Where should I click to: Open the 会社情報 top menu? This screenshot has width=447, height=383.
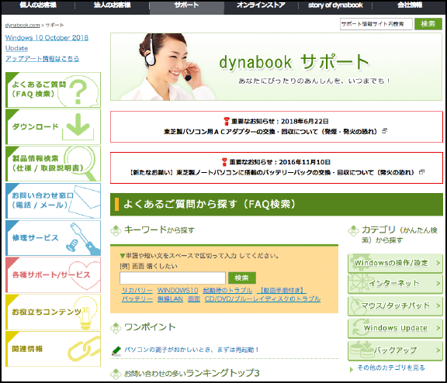(x=410, y=5)
